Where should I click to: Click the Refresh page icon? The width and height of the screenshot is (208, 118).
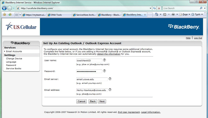coord(154,8)
